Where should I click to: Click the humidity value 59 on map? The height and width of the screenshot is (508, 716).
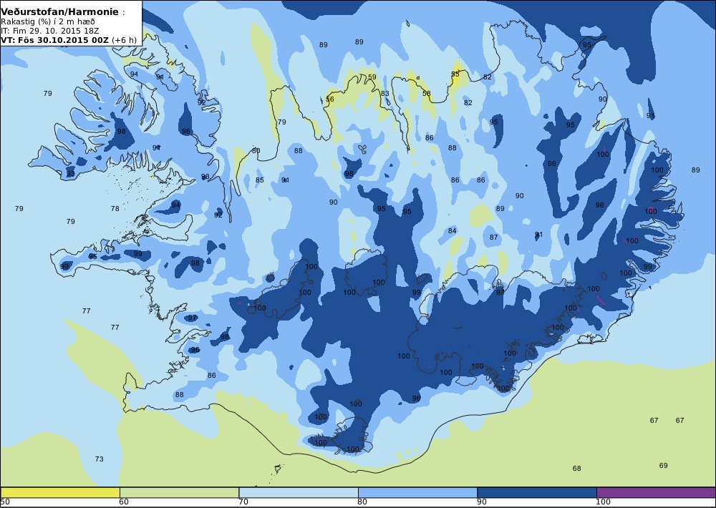point(372,77)
